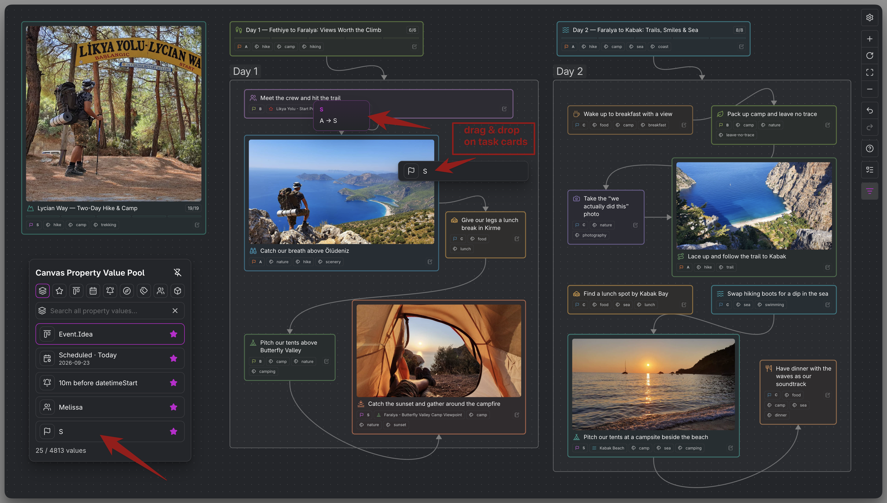Select the tags filter in pool
The height and width of the screenshot is (503, 887).
point(144,291)
